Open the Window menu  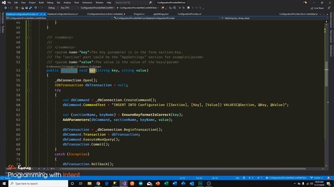[99, 3]
